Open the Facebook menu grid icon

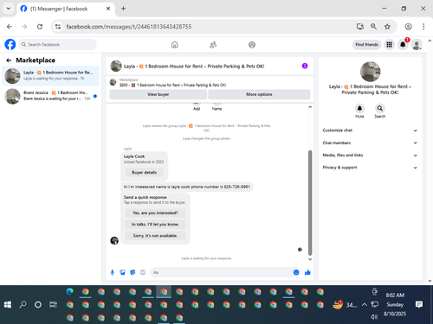click(389, 45)
